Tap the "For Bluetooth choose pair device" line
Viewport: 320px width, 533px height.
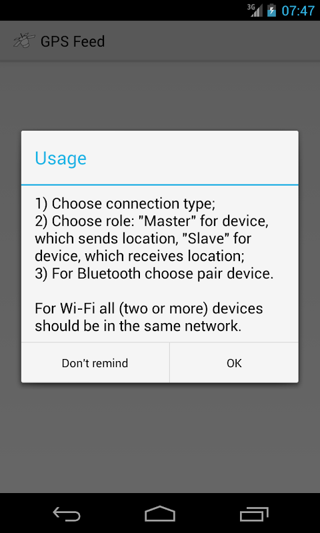click(154, 274)
